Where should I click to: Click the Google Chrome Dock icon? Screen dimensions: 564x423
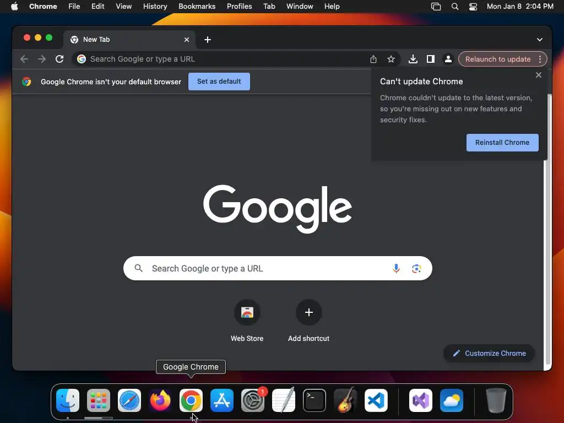click(x=191, y=400)
